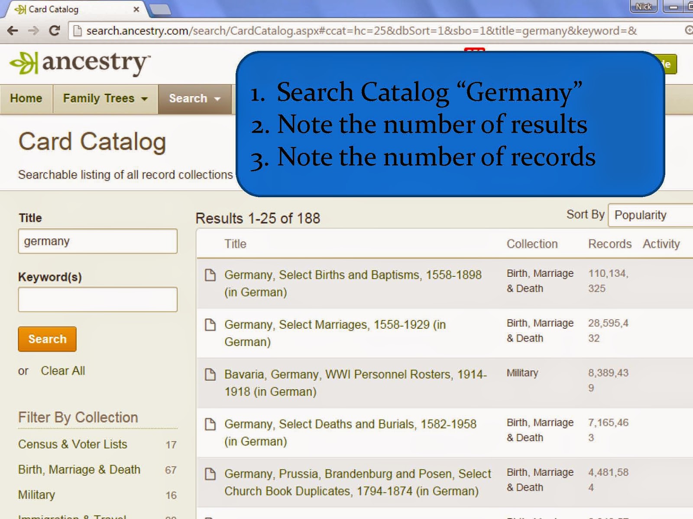693x519 pixels.
Task: Click the Nick user profile button
Action: click(644, 6)
